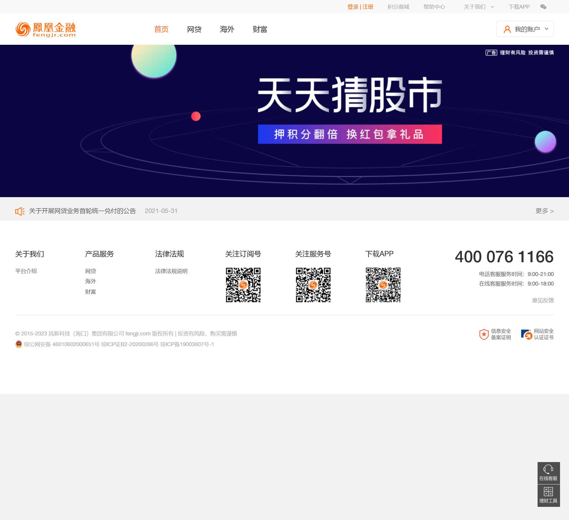Viewport: 569px width, 520px height.
Task: Select the 网贷 navigation tab
Action: coord(194,29)
